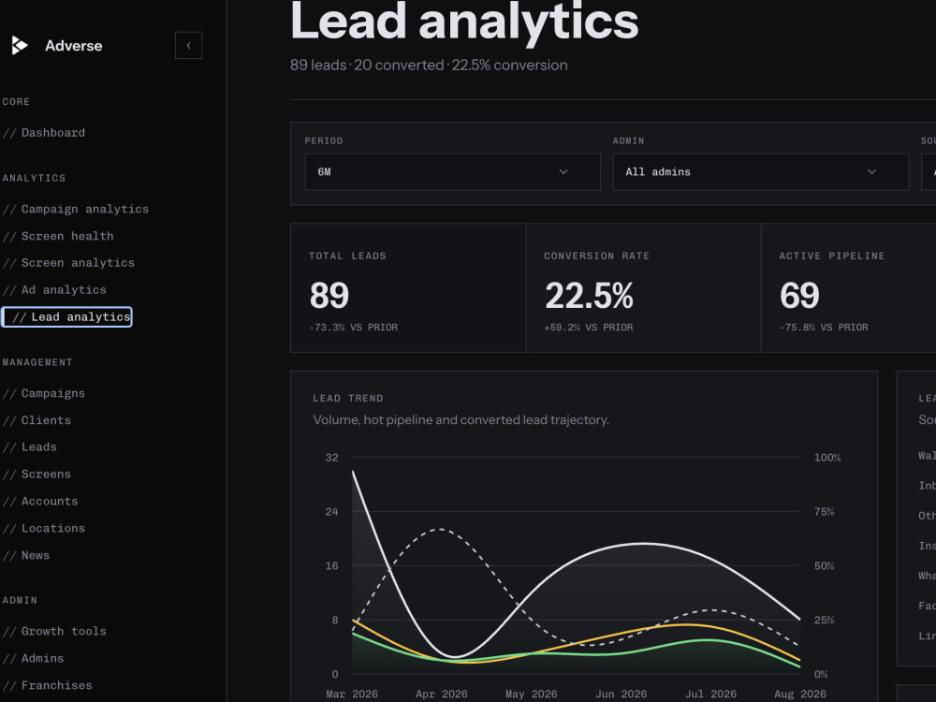
Task: Open the Campaigns management page
Action: coord(44,393)
